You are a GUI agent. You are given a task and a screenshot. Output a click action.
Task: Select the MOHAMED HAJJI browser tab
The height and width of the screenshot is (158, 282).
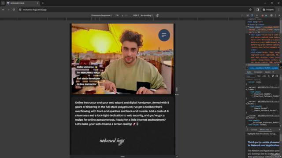pyautogui.click(x=22, y=3)
